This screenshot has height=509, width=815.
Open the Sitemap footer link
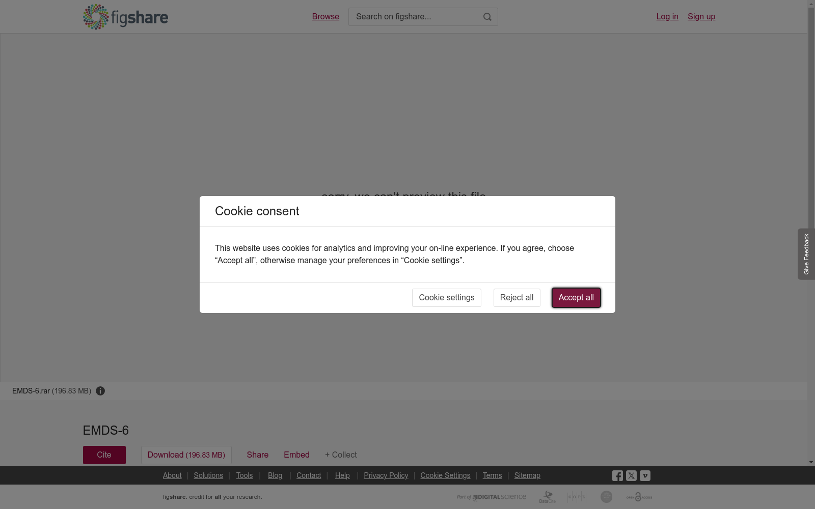point(527,475)
